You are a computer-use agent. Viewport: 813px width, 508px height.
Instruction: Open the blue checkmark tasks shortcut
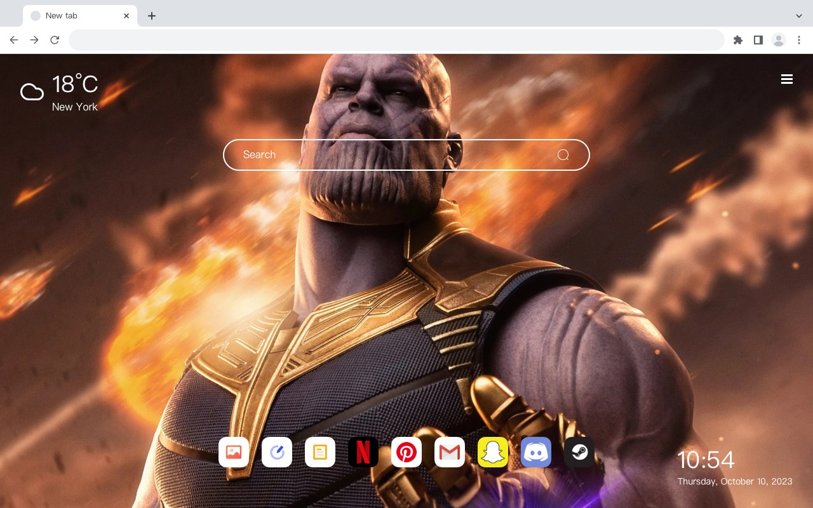[277, 452]
